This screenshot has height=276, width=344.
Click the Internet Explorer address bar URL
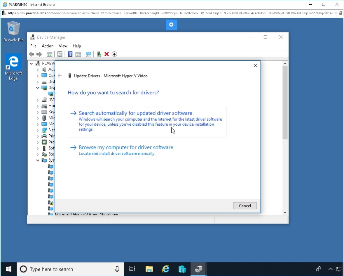tap(172, 13)
